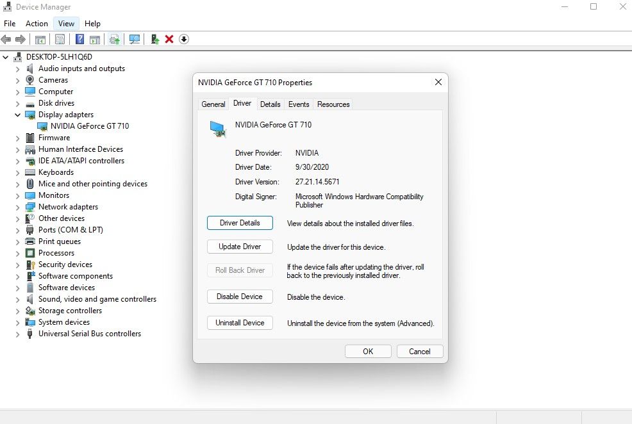Toggle the Show/Hide Action Pane toolbar icon
This screenshot has height=424, width=632.
tap(95, 40)
